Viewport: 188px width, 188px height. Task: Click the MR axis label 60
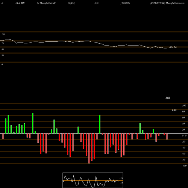click(183, 118)
